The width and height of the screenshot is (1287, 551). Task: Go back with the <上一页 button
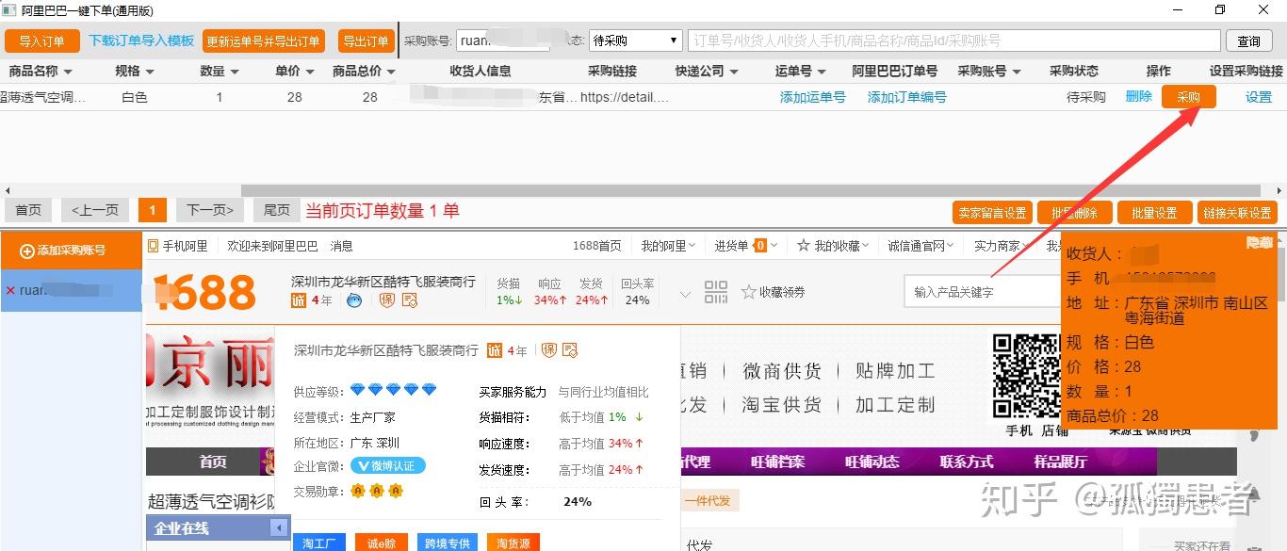[95, 210]
